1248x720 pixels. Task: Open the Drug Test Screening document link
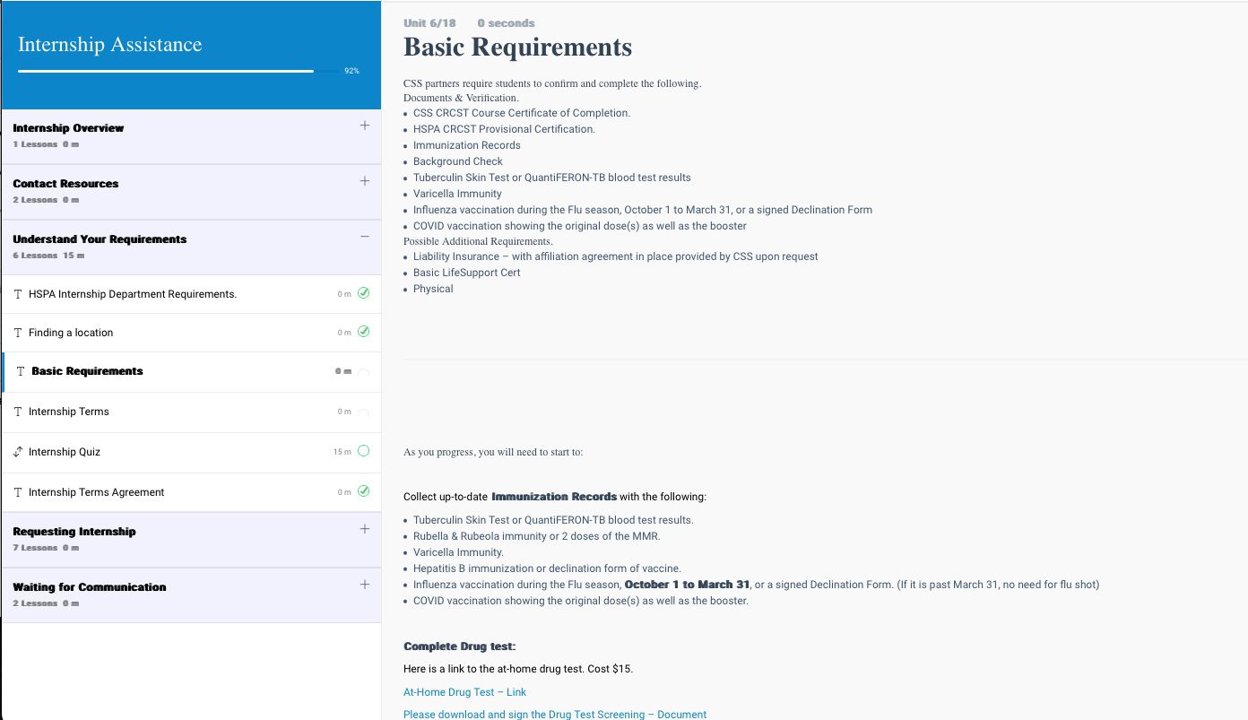(x=555, y=715)
